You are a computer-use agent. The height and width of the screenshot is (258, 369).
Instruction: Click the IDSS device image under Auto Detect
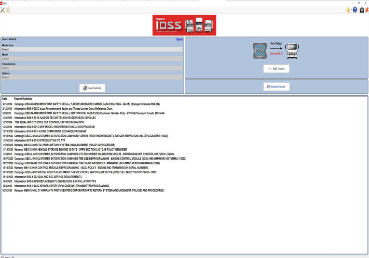pyautogui.click(x=260, y=51)
